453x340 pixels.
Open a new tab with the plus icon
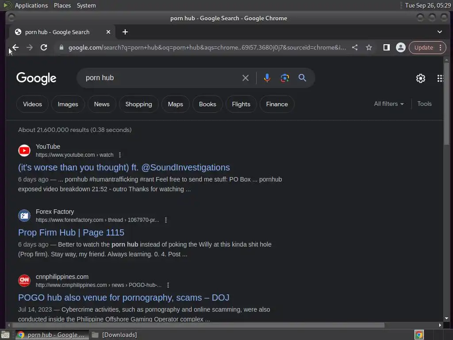pos(125,32)
